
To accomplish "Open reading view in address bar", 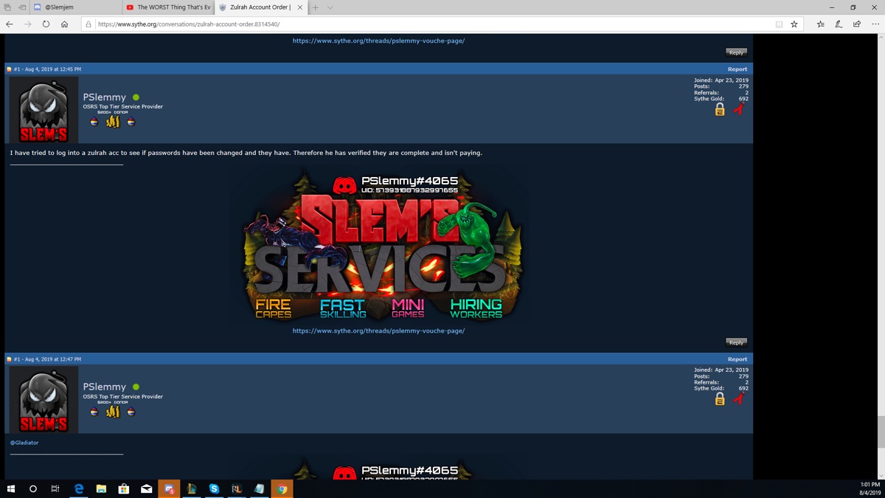I will pyautogui.click(x=779, y=24).
